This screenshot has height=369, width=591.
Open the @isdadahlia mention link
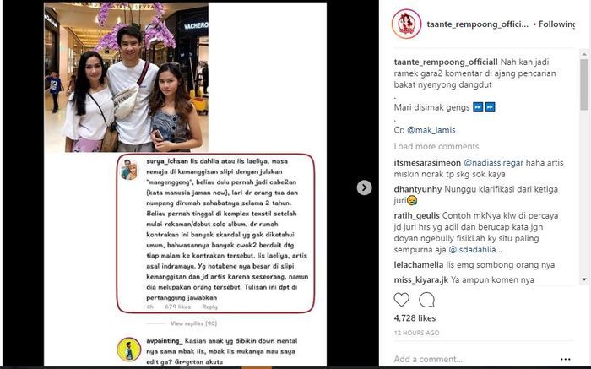click(472, 249)
